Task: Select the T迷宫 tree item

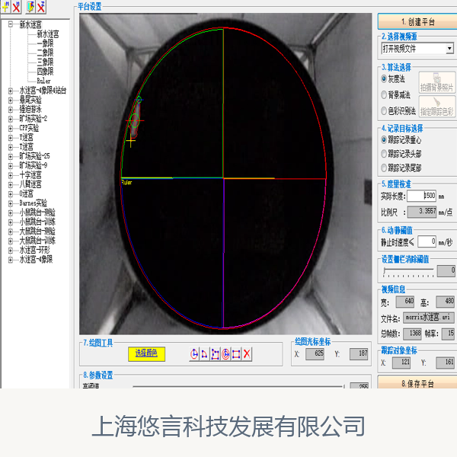Action: click(26, 147)
